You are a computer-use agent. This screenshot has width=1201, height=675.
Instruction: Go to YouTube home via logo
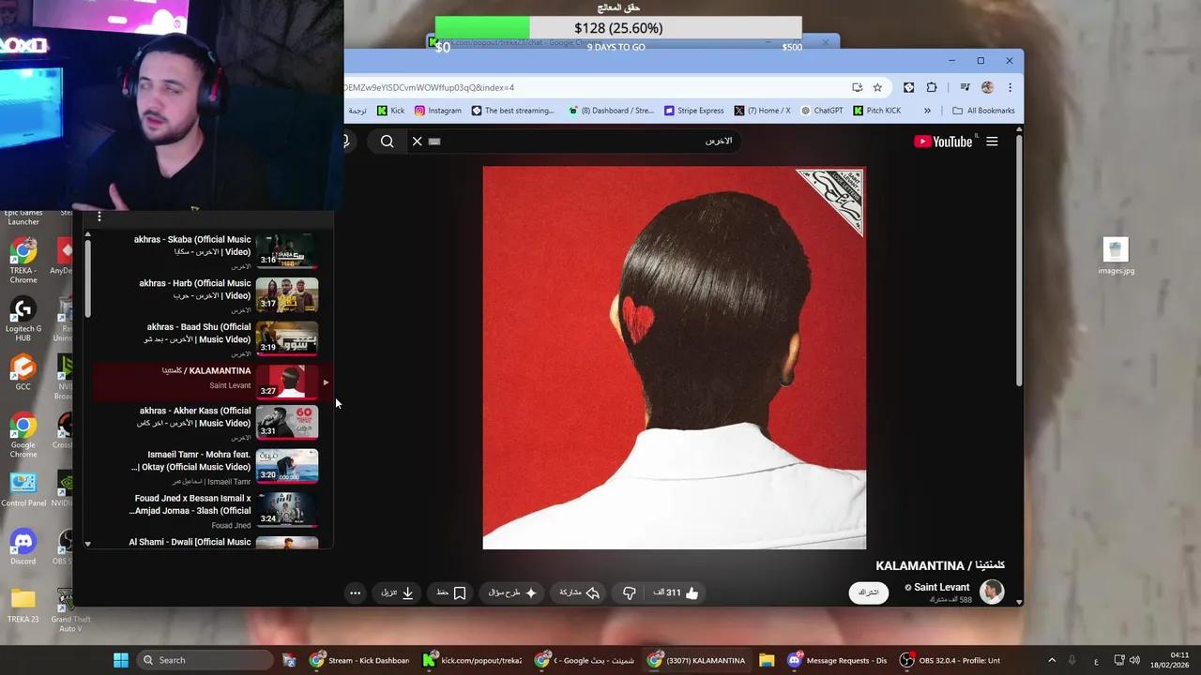pos(943,142)
